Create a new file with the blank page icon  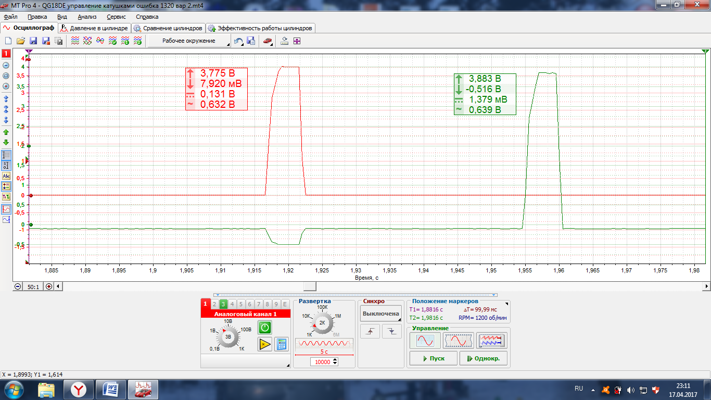[8, 41]
